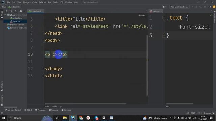
Task: Select External Libraries in project tree
Action: click(16, 25)
